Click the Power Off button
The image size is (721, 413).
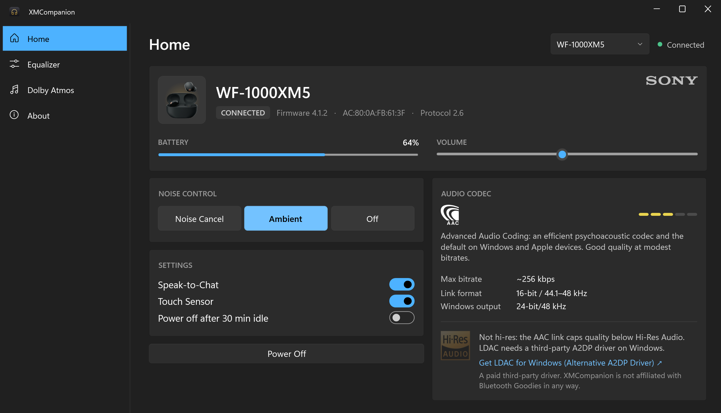click(286, 353)
